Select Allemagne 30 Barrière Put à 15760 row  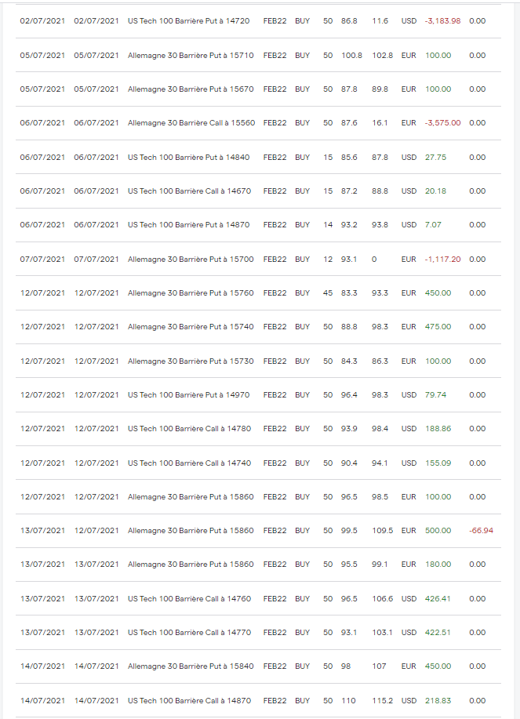coord(258,293)
